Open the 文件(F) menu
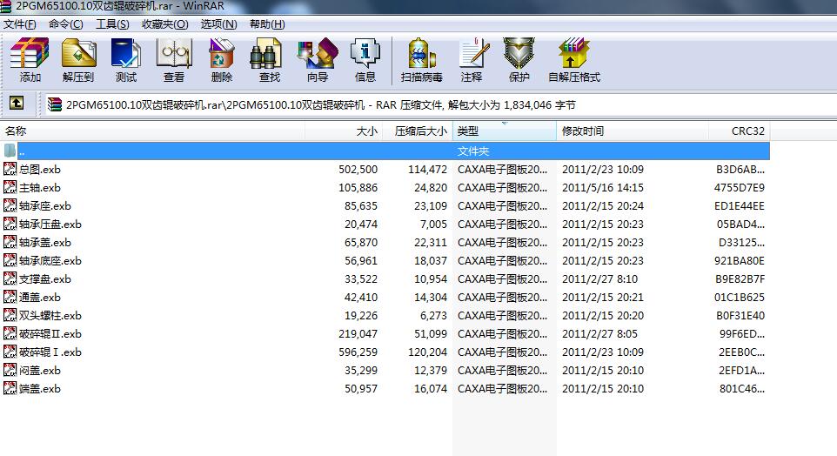 (x=20, y=24)
